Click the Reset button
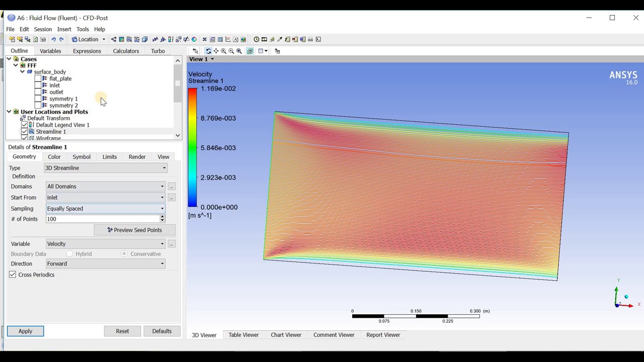The height and width of the screenshot is (362, 644). (x=122, y=331)
